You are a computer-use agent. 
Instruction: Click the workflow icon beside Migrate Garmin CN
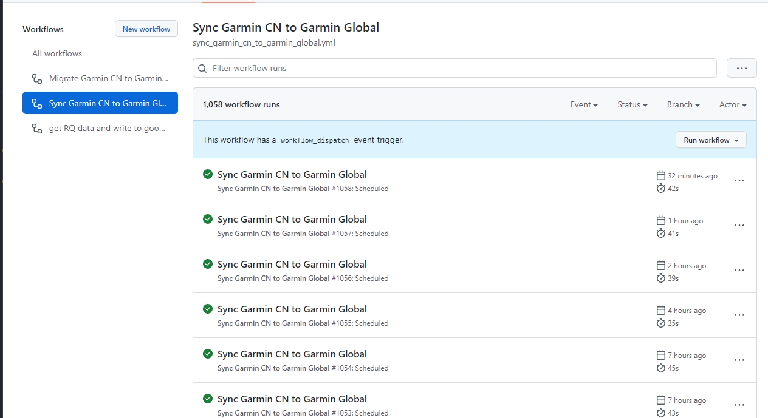(37, 78)
